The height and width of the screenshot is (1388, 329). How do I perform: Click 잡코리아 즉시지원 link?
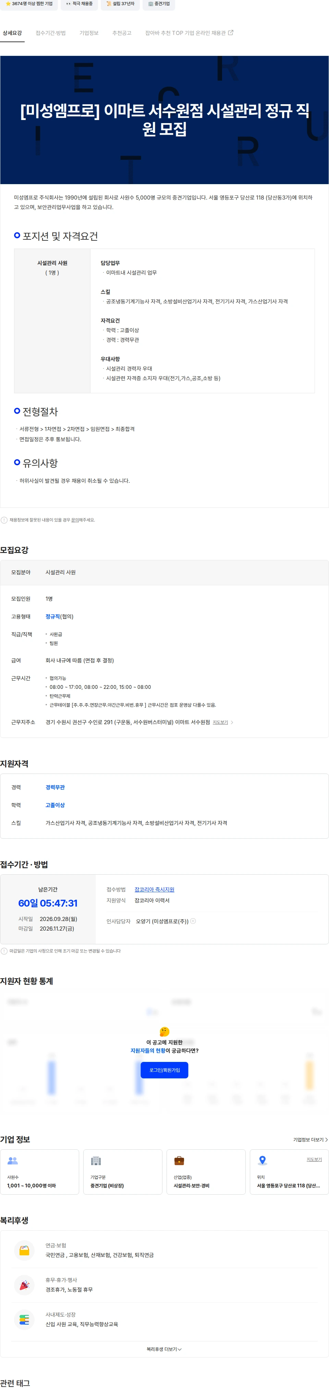[155, 889]
